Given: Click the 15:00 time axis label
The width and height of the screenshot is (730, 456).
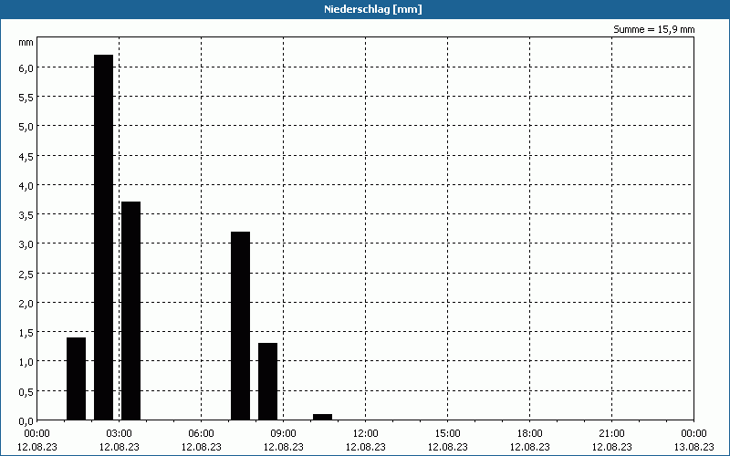Looking at the screenshot, I should pos(447,434).
